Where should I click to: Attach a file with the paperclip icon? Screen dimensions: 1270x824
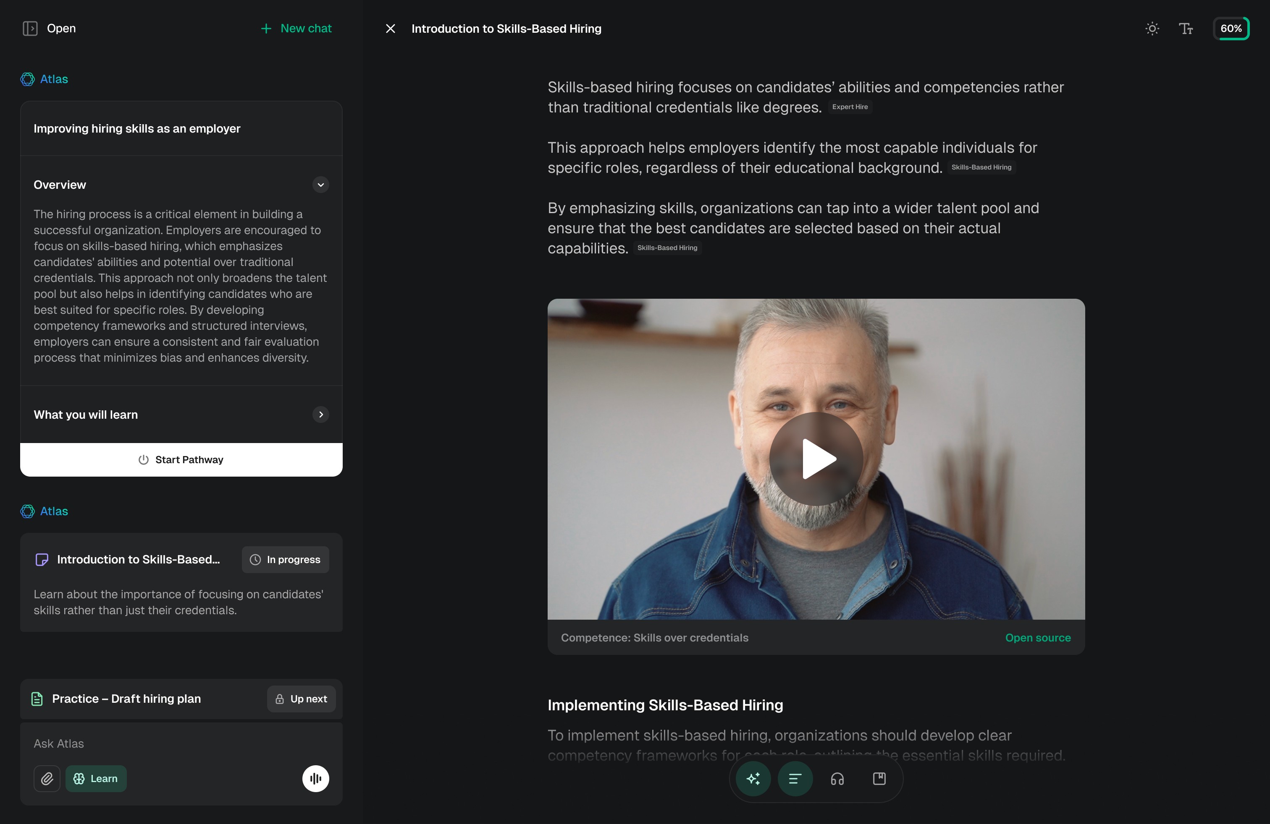[x=47, y=778]
